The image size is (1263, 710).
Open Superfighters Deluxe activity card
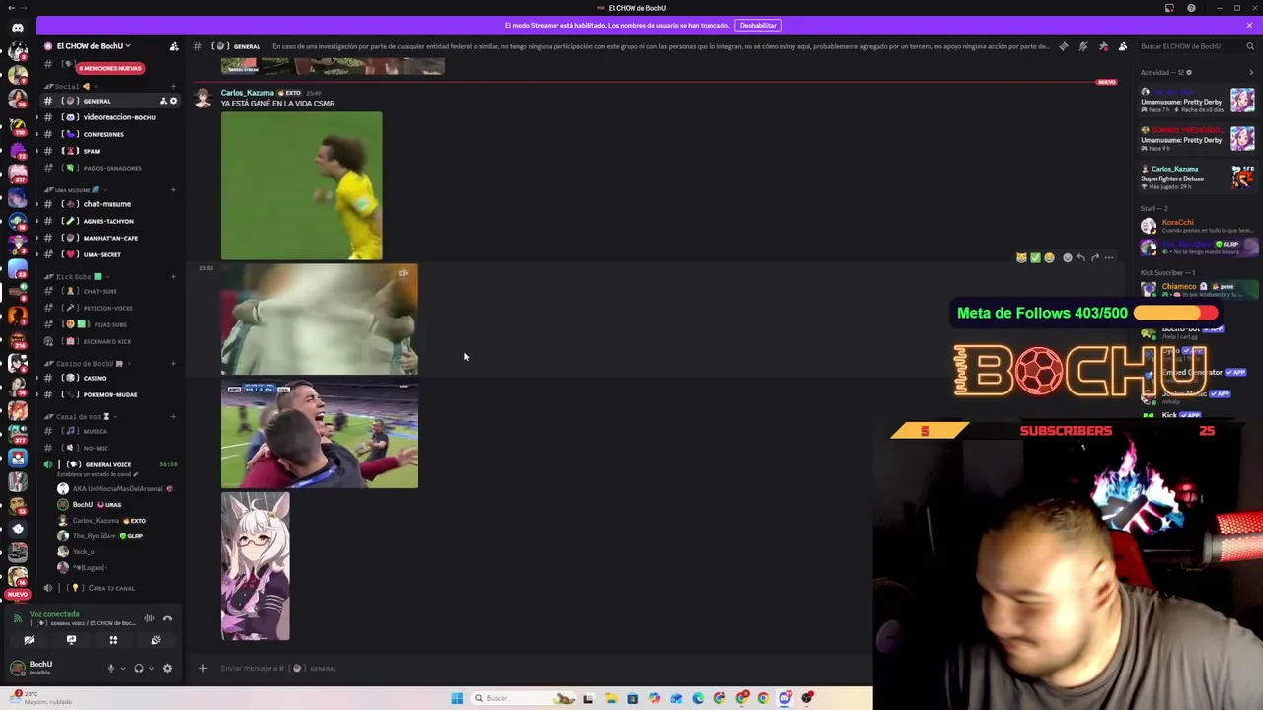click(1197, 177)
